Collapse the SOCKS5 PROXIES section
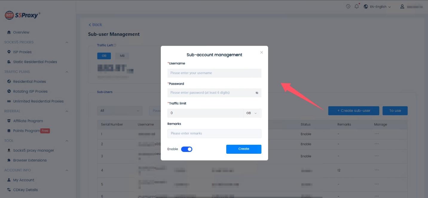Image resolution: width=428 pixels, height=198 pixels. [x=67, y=42]
